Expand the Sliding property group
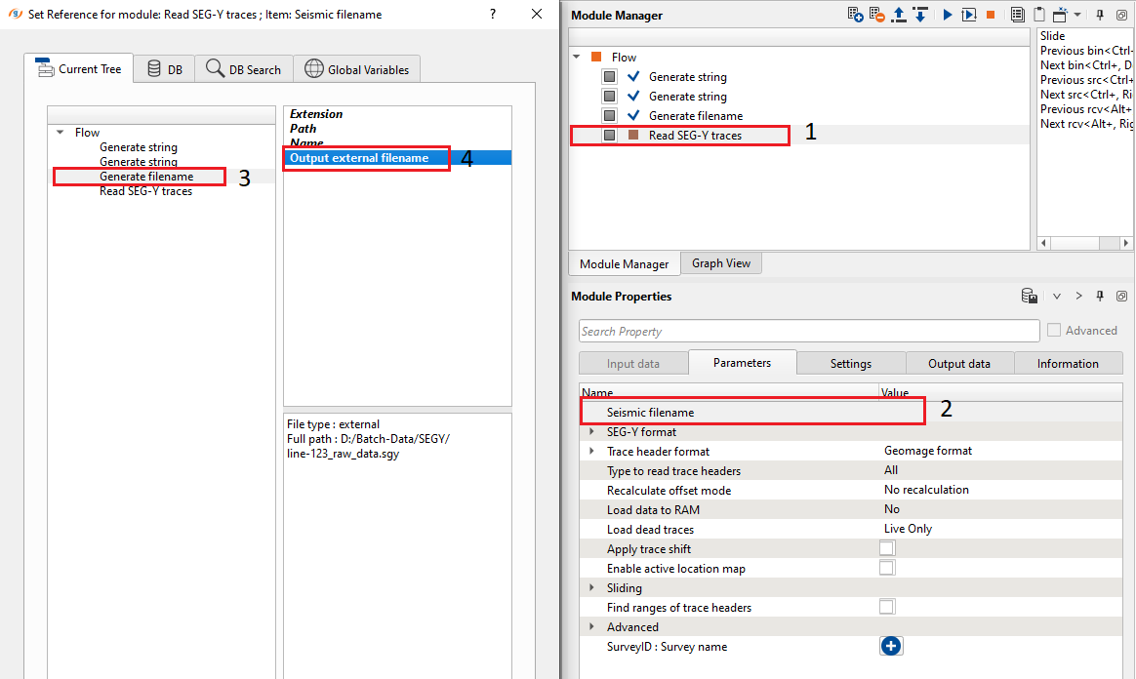 coord(592,587)
